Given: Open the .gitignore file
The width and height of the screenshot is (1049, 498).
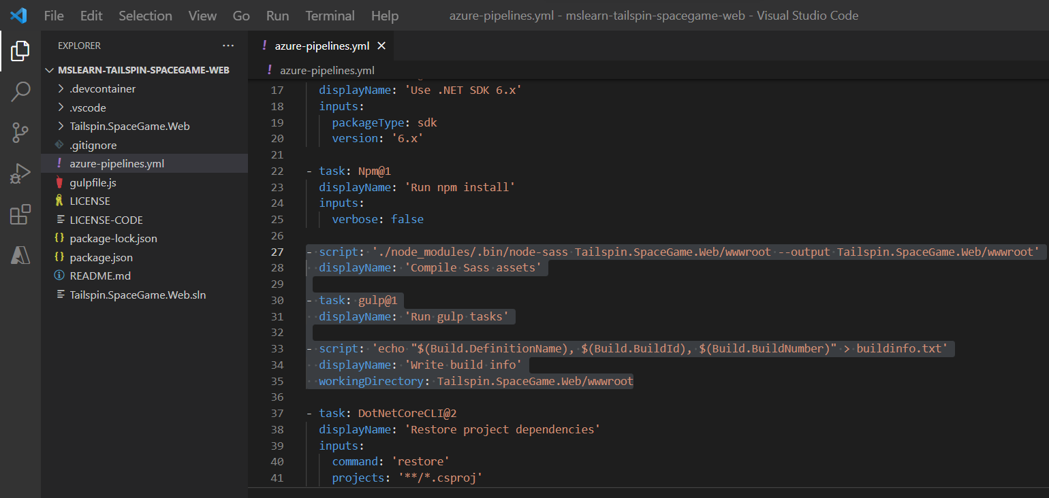Looking at the screenshot, I should pyautogui.click(x=144, y=145).
